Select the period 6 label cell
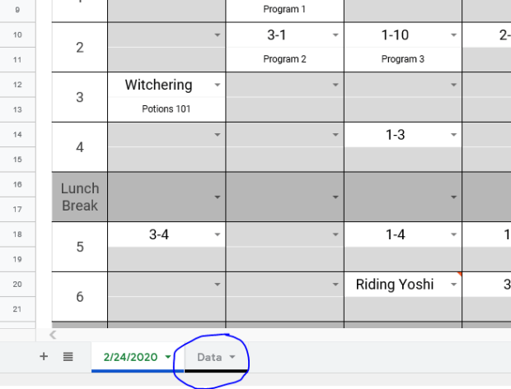511x389 pixels. (x=79, y=297)
